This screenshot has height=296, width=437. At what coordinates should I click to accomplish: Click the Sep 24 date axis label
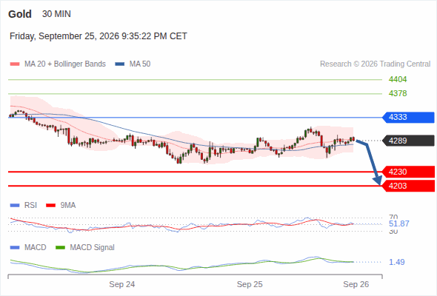pos(121,284)
